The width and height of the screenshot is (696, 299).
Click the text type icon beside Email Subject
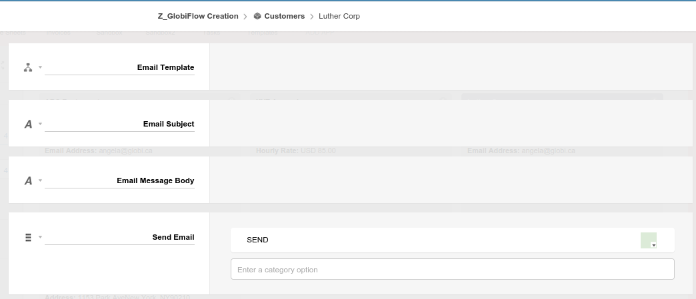[28, 125]
